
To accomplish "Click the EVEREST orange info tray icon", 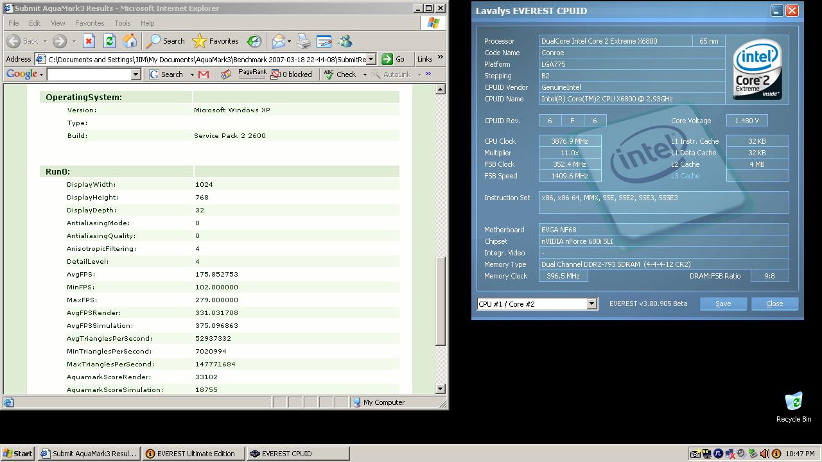I will pyautogui.click(x=776, y=454).
